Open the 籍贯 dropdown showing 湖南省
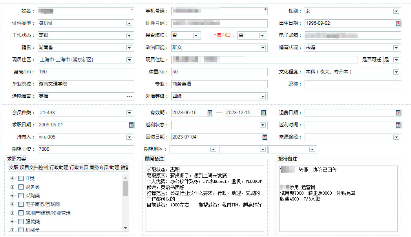 [x=129, y=47]
